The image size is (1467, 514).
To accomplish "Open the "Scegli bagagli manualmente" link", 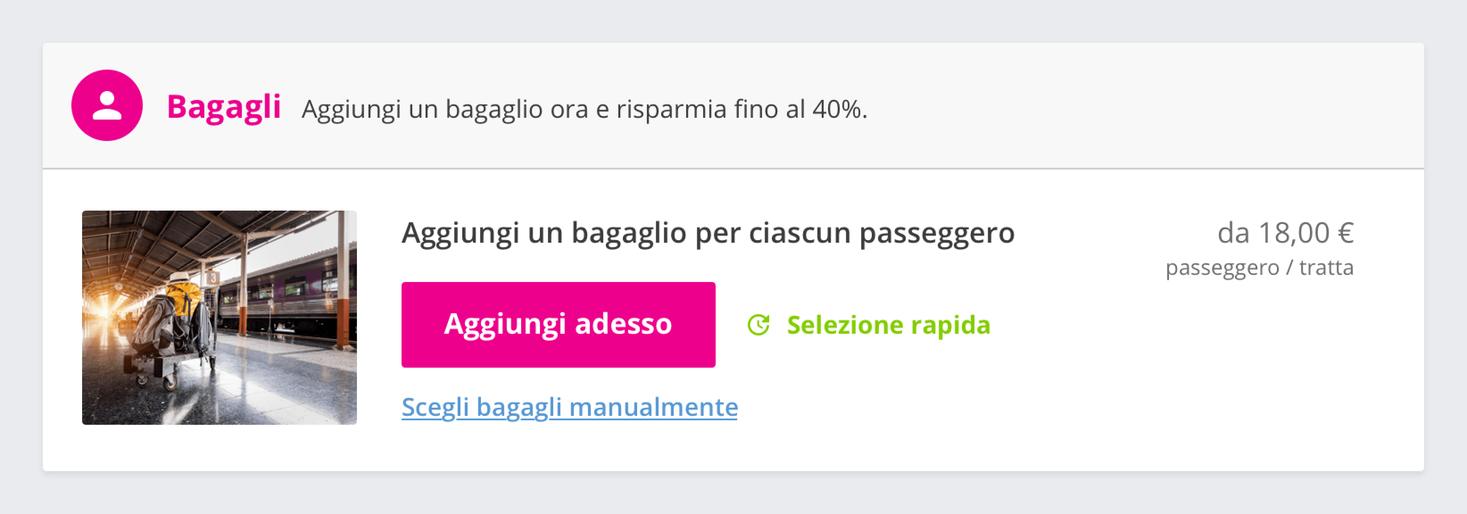I will 569,407.
